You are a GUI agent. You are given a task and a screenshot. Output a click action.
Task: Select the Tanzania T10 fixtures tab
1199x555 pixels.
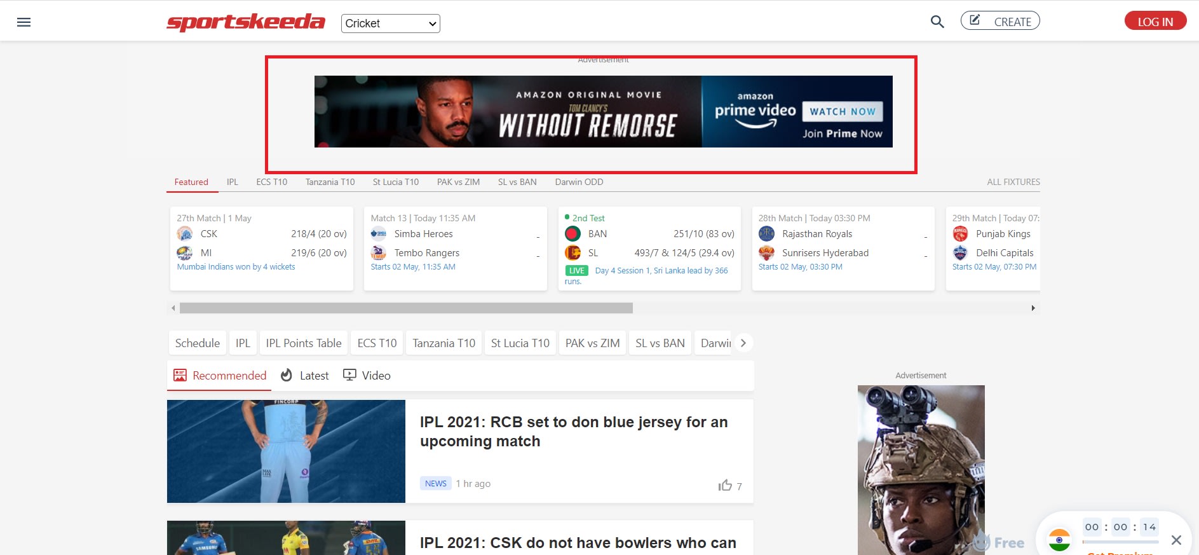pos(330,182)
